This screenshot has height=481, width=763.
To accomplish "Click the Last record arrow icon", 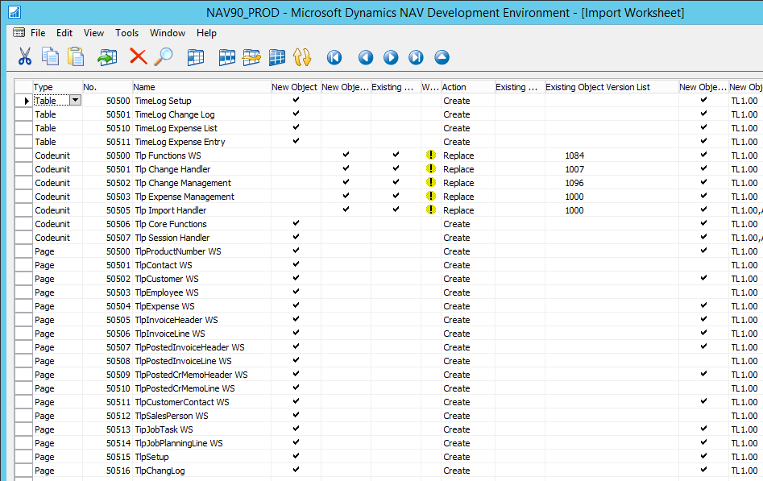I will coord(416,57).
